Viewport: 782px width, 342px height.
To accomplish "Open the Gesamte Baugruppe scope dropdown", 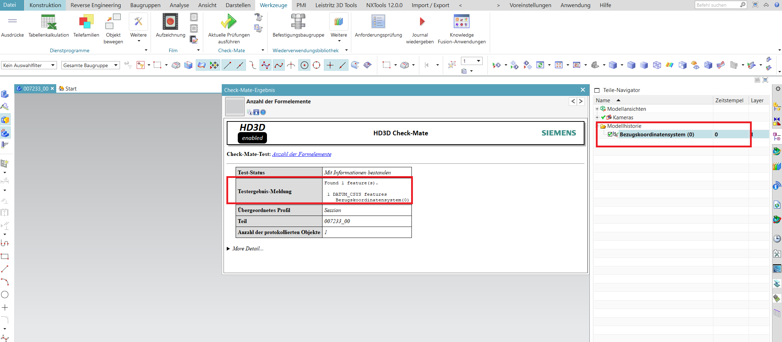I will coord(90,65).
